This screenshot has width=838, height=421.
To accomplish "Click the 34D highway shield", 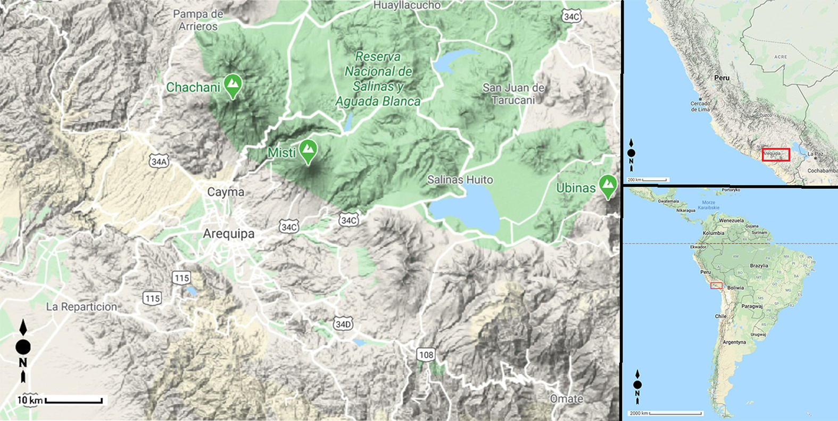I will [343, 323].
